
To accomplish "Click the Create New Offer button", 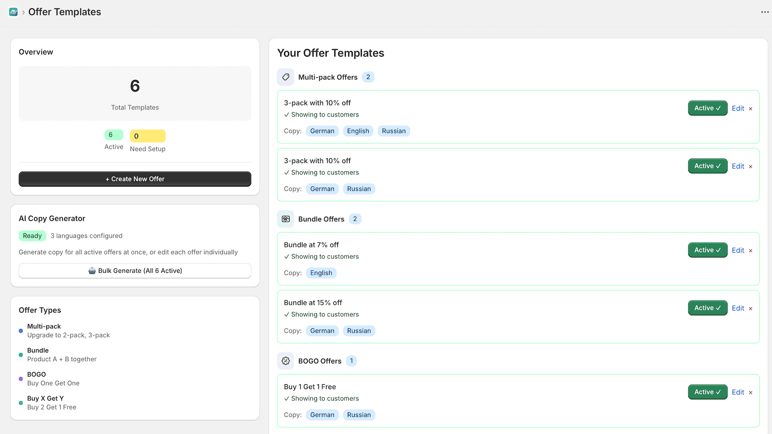I will point(135,179).
